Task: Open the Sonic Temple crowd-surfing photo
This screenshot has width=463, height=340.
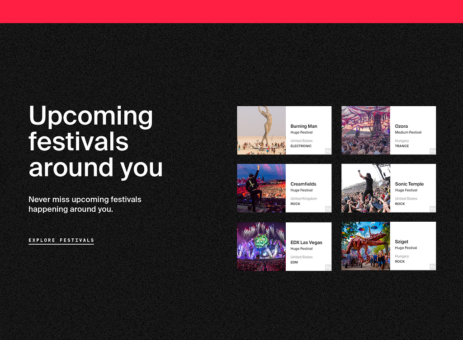Action: pyautogui.click(x=366, y=188)
